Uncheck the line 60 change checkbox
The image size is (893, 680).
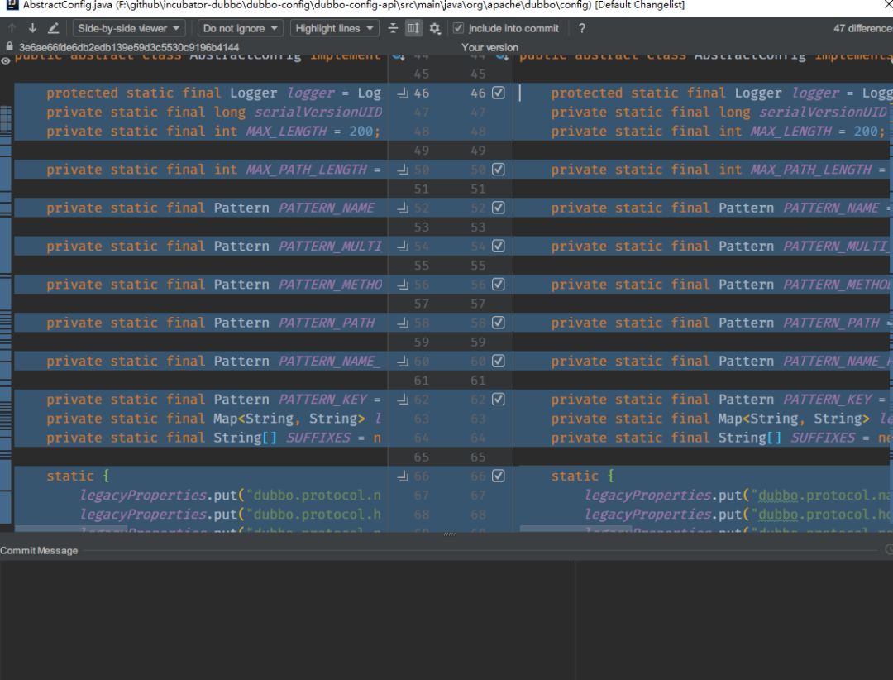[499, 361]
